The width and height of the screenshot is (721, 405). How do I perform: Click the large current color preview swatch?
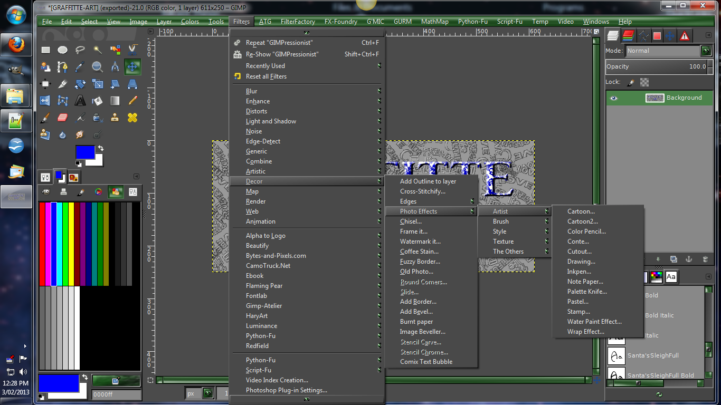(59, 382)
